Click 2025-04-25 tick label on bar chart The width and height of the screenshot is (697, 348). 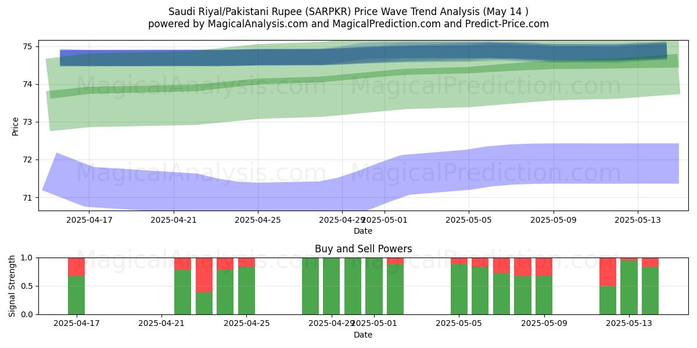tap(247, 324)
